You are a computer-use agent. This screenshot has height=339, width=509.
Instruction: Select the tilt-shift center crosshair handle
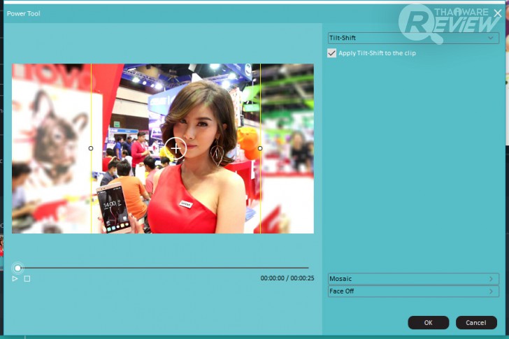[175, 148]
